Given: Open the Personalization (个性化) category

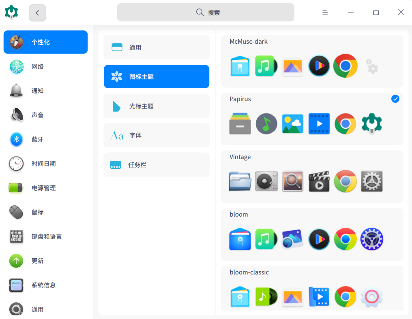Looking at the screenshot, I should click(x=45, y=42).
